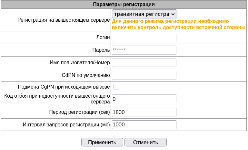Click the Подмена CgPN при исходящем вызове label
This screenshot has width=248, height=150.
(64, 87)
